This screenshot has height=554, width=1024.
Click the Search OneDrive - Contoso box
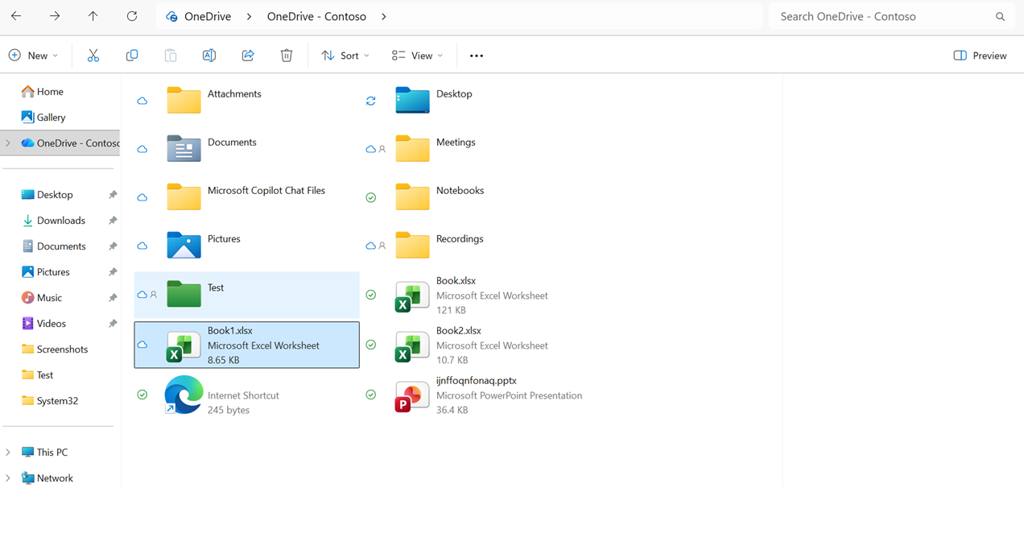click(x=891, y=16)
